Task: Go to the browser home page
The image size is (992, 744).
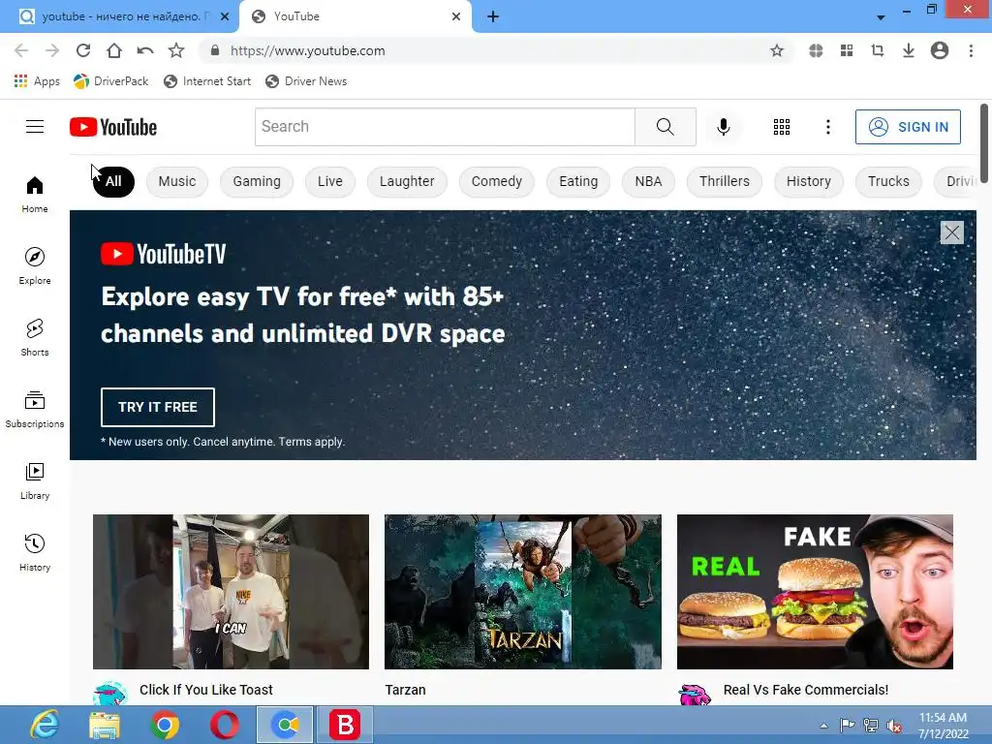Action: tap(114, 50)
